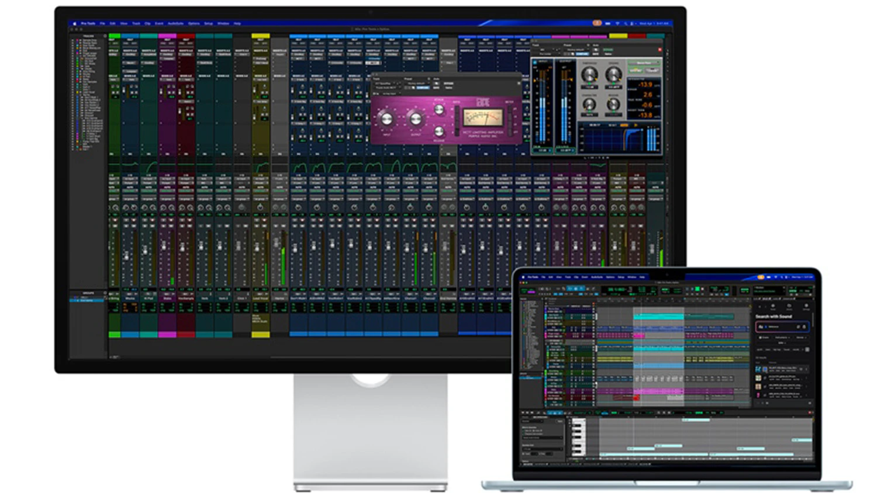Open the Instruments filter dropdown on the laptop
The image size is (877, 493).
click(782, 338)
